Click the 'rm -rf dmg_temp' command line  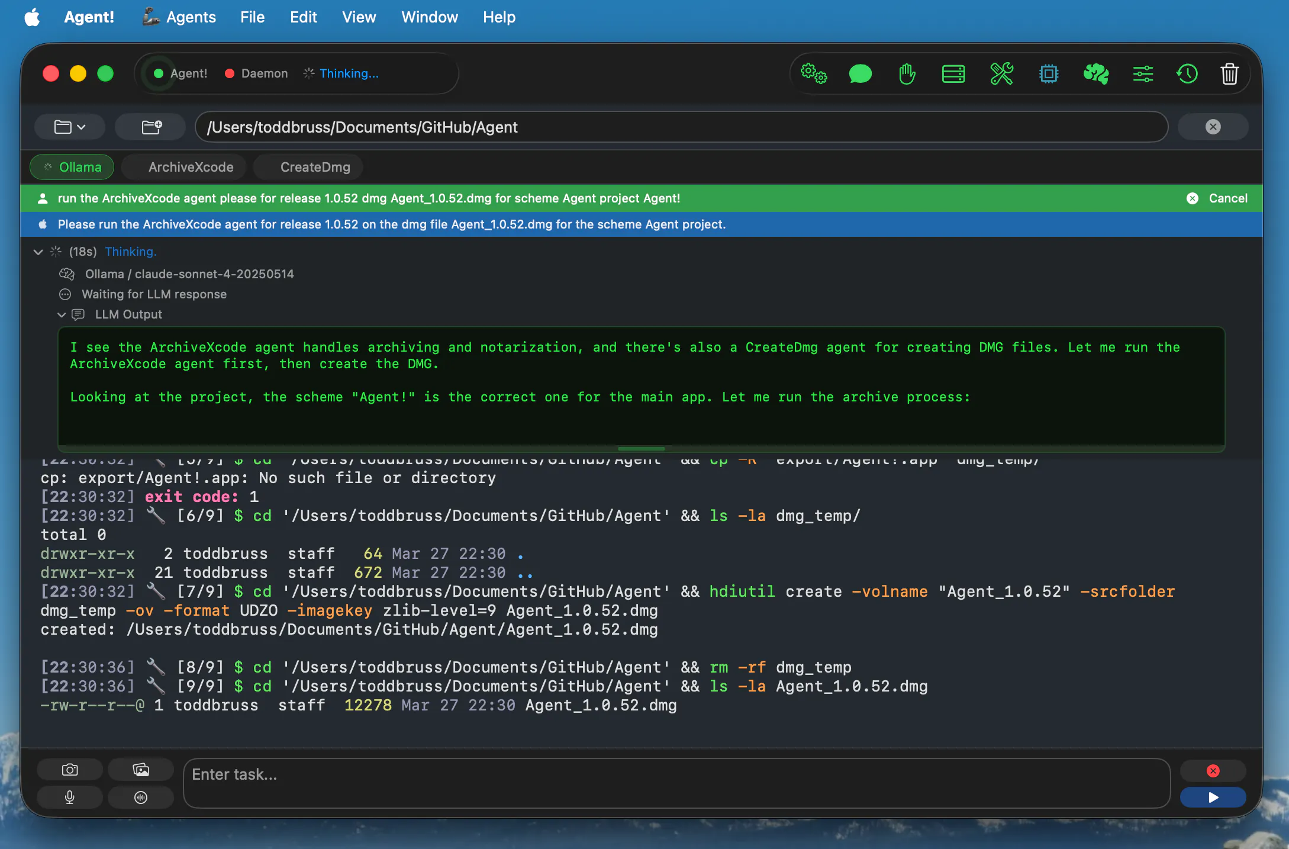point(446,667)
